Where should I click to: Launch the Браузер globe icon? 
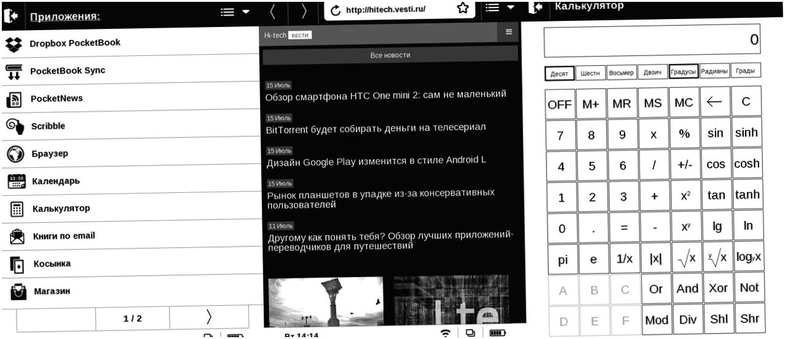click(15, 154)
